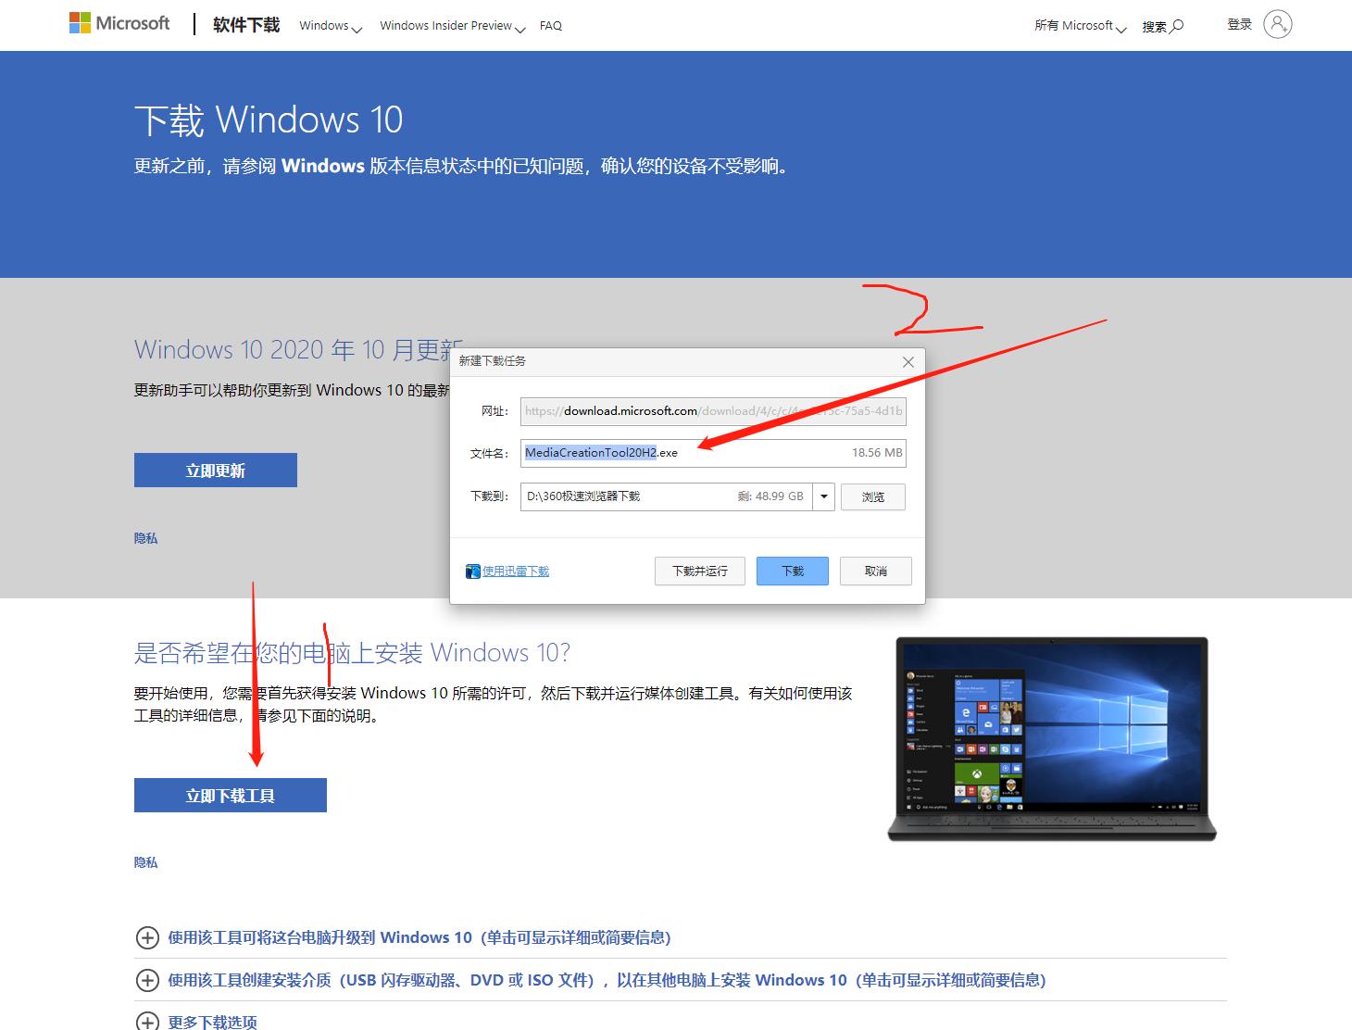Screen dimensions: 1352x1030
Task: Expand the Windows navigation menu
Action: [331, 26]
